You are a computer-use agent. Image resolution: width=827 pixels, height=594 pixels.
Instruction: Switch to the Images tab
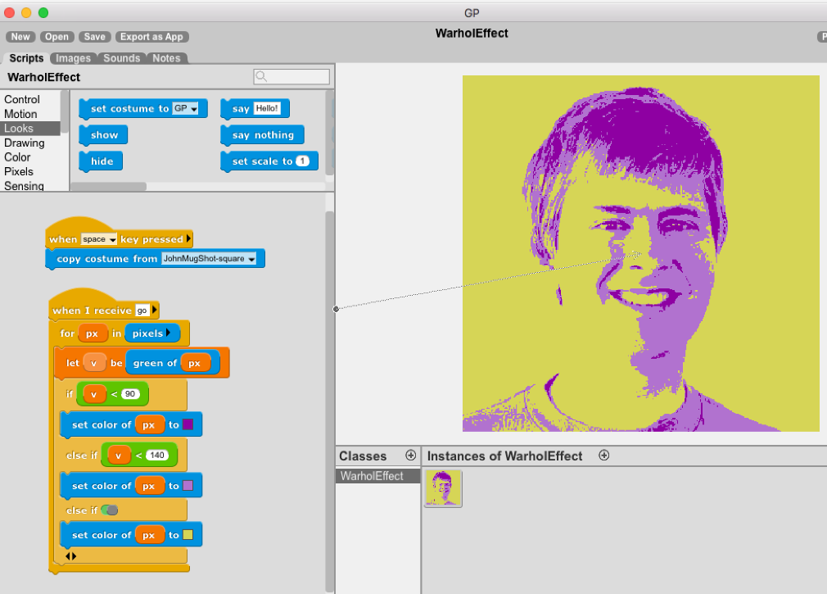click(x=74, y=58)
